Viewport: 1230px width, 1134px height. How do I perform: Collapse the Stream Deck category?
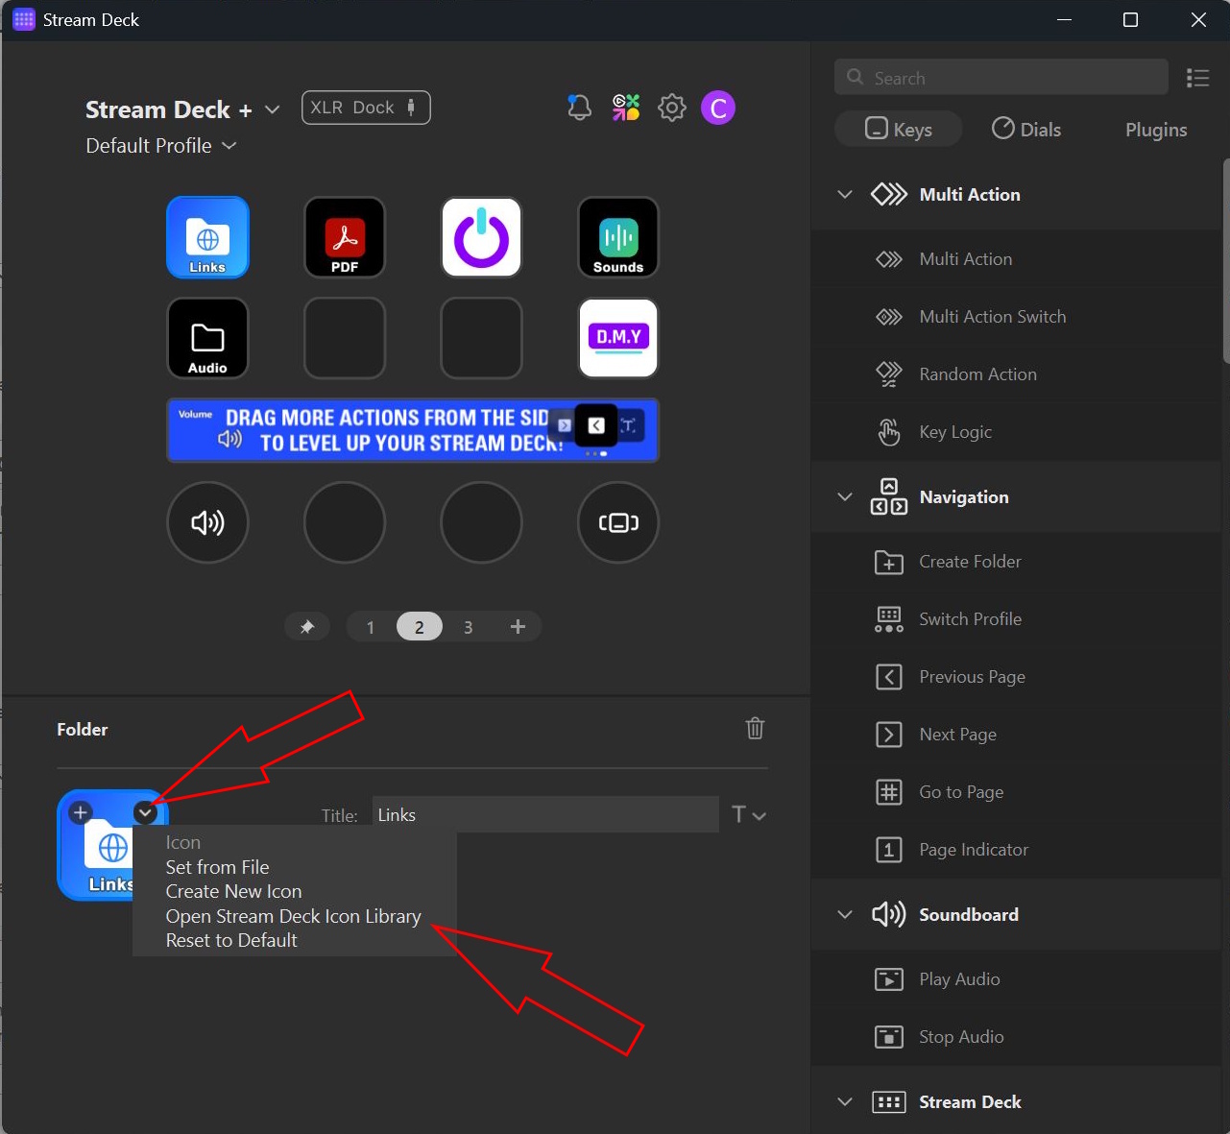click(x=845, y=1102)
